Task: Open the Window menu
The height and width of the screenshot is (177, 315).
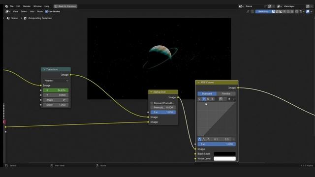Action: 37,6
